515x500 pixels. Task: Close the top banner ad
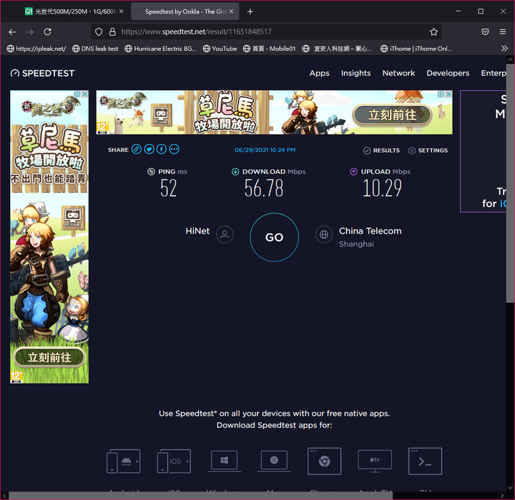coord(448,94)
